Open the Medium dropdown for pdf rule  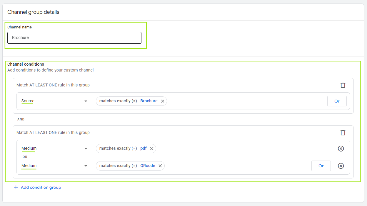tap(54, 149)
